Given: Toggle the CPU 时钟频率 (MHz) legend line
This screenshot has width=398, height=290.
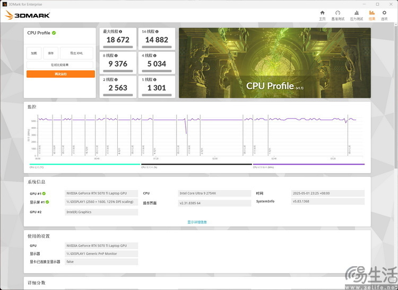Looking at the screenshot, I should pos(309,164).
